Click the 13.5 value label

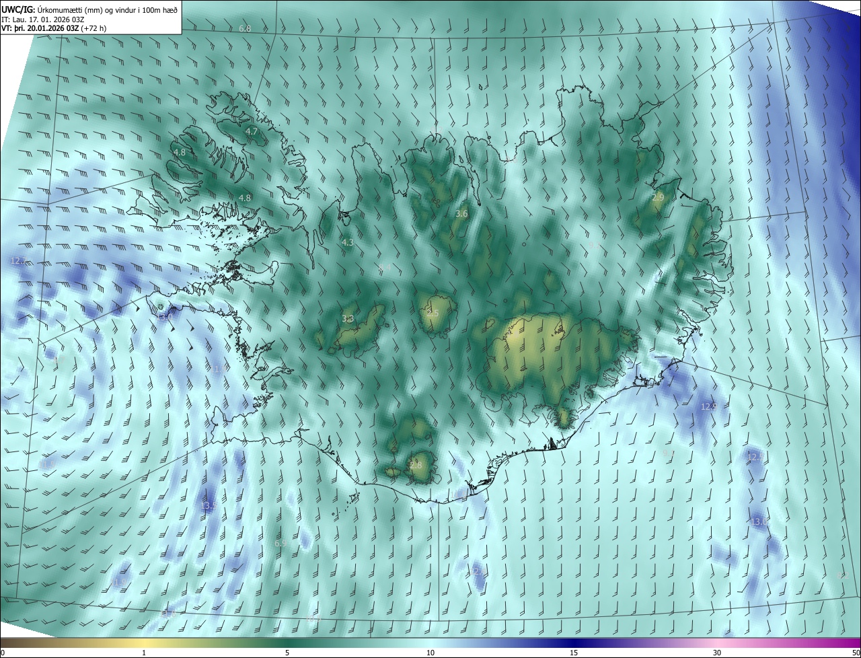tap(209, 506)
